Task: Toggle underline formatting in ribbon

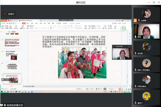Action: [x=40, y=28]
